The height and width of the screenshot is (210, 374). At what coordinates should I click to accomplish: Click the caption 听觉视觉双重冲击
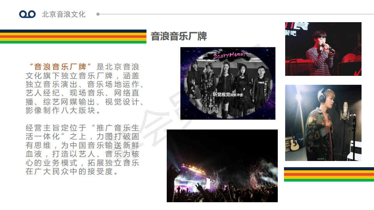pyautogui.click(x=228, y=94)
